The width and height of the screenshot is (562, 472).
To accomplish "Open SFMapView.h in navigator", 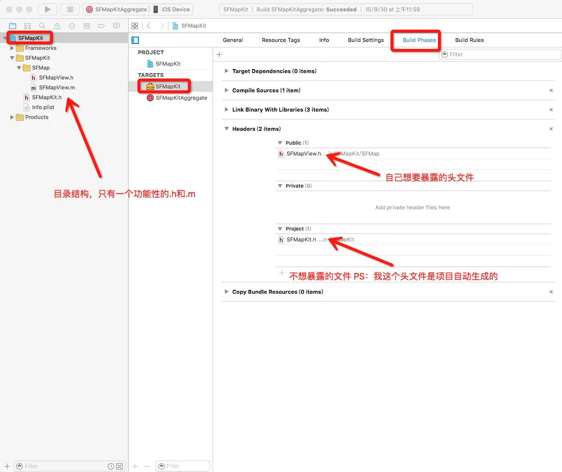I will (52, 78).
